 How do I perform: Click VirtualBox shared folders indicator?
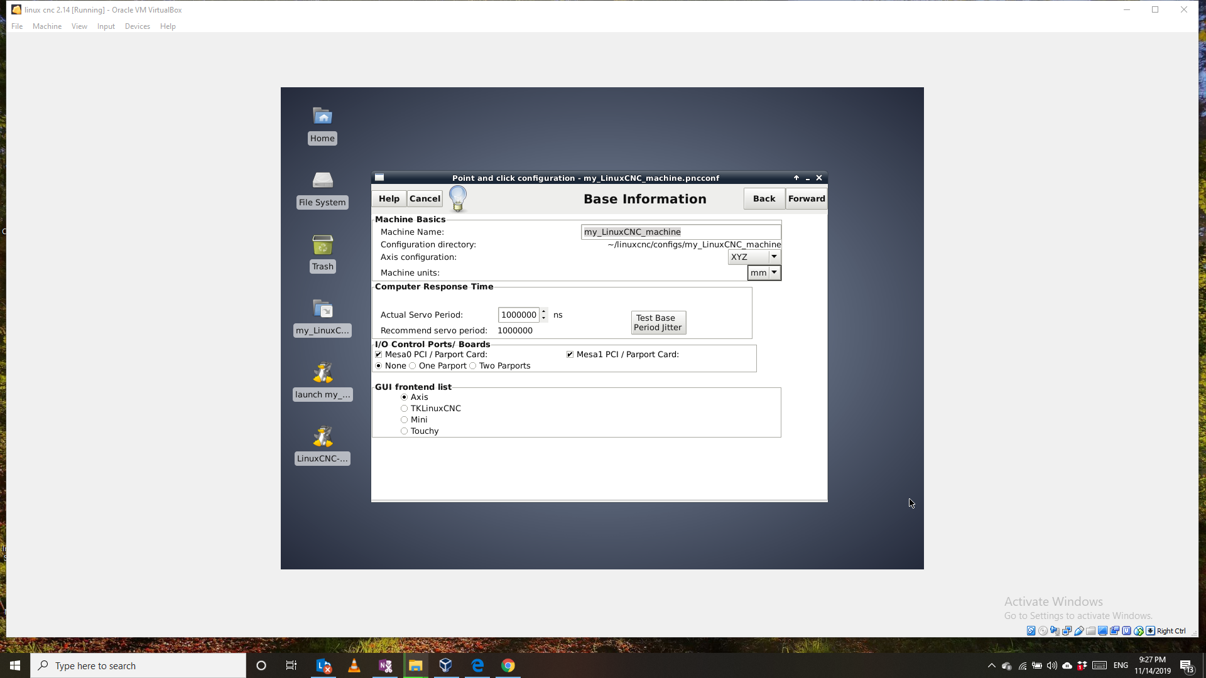pyautogui.click(x=1090, y=631)
